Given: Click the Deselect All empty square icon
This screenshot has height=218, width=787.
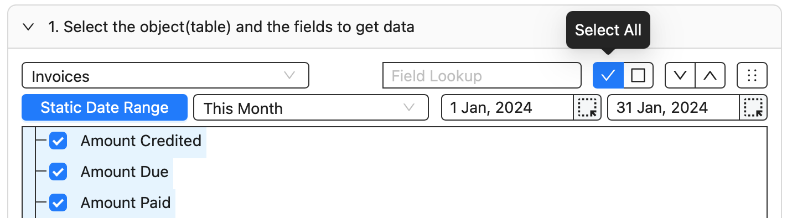Looking at the screenshot, I should [638, 75].
